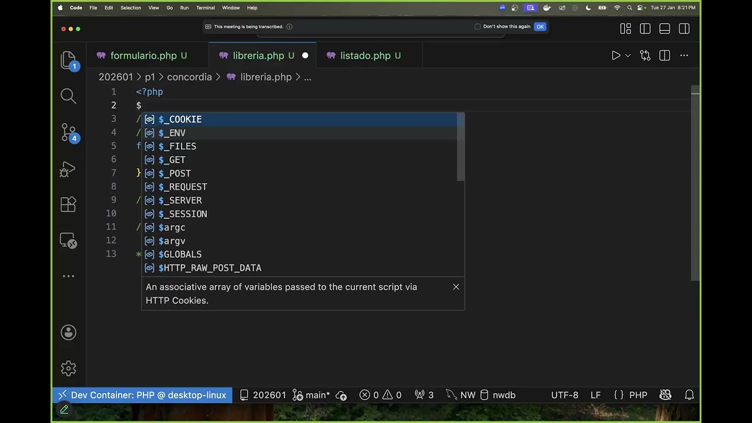Open macOS Control Center toggle icon
Screen dimensions: 752x423
pyautogui.click(x=641, y=8)
